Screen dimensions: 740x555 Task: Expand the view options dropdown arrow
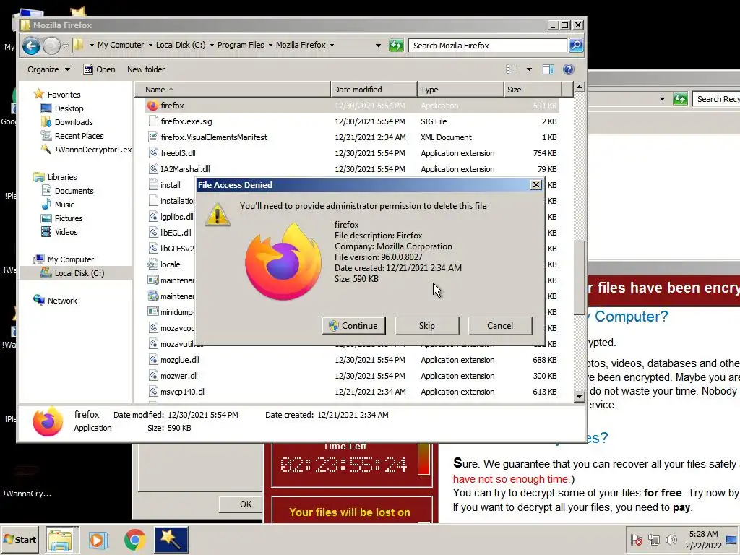point(529,69)
